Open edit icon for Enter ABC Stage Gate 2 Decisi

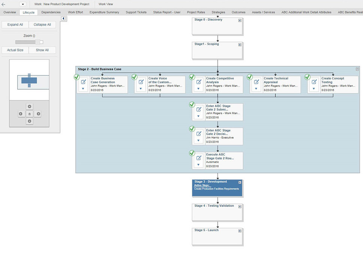[199, 133]
